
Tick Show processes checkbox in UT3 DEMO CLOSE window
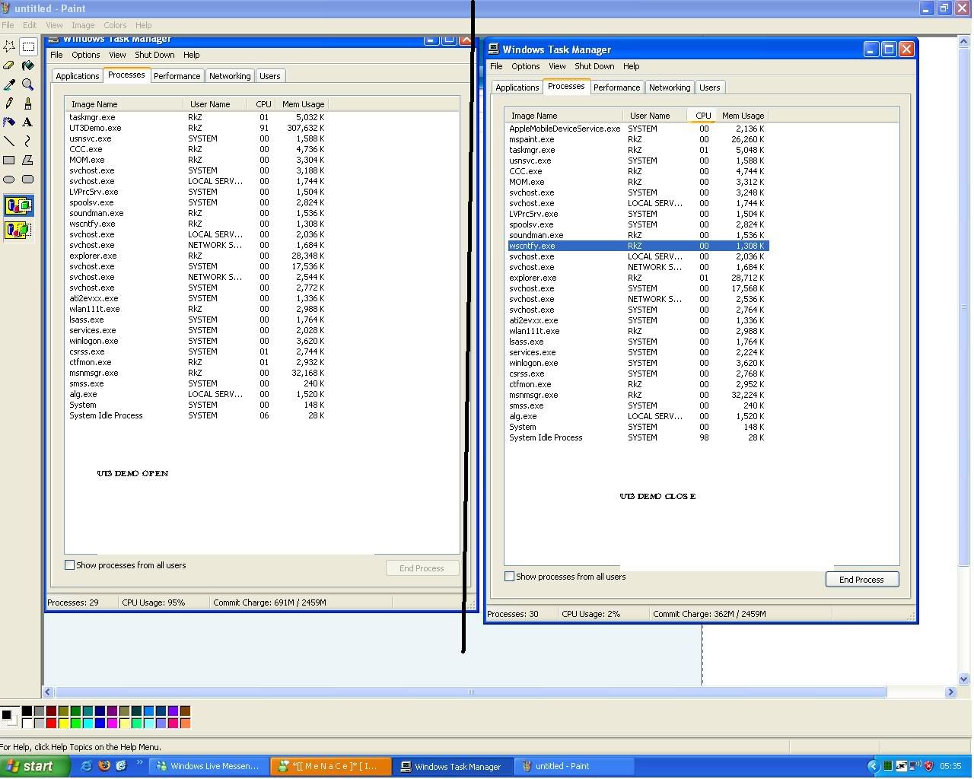pyautogui.click(x=510, y=577)
